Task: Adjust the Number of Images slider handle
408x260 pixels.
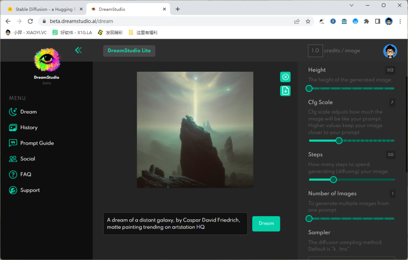Action: point(309,218)
